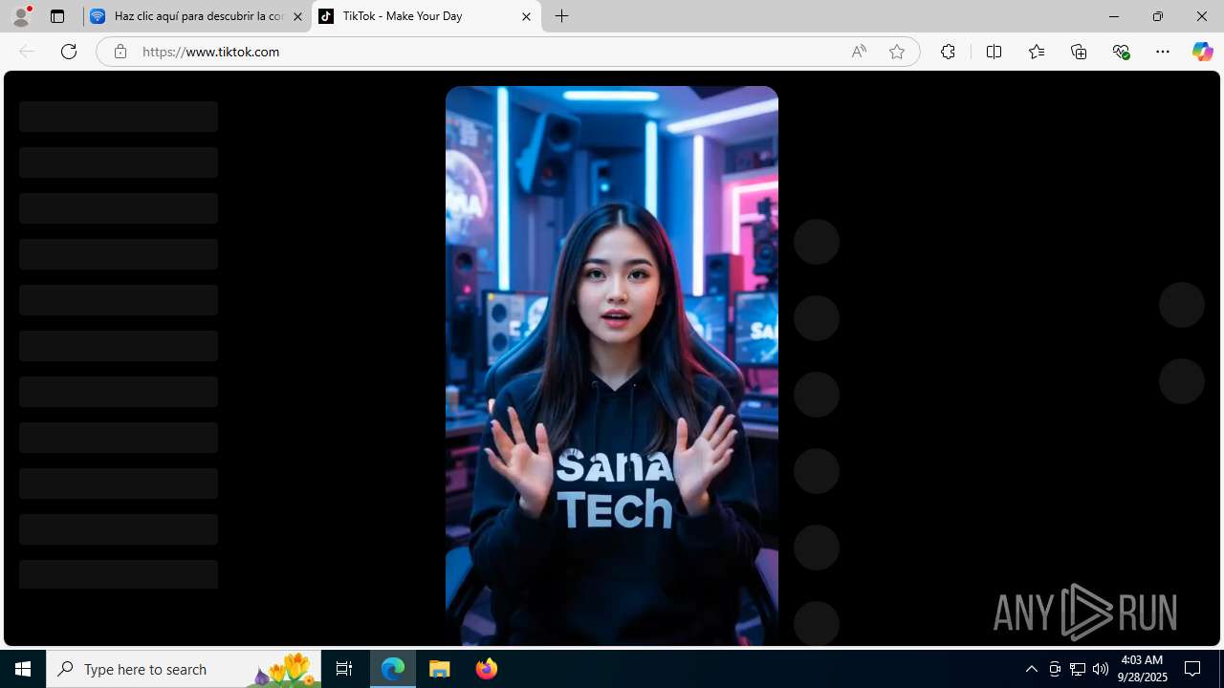The image size is (1224, 688).
Task: Add this page to favorites
Action: click(897, 52)
